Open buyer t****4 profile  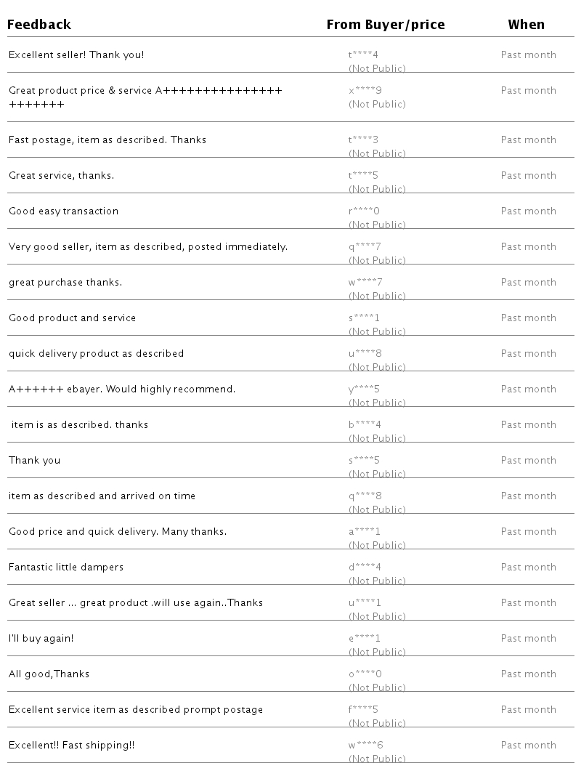[363, 54]
